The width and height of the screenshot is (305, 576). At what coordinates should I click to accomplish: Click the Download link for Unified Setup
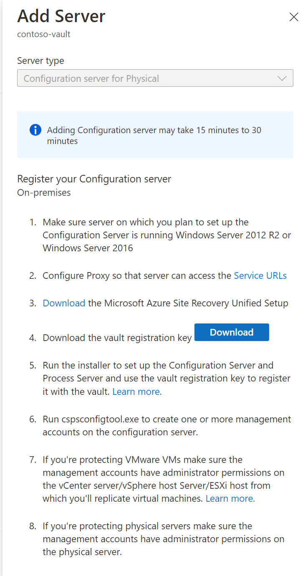pyautogui.click(x=64, y=303)
